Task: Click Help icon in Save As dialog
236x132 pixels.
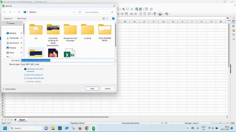Action: point(113,18)
